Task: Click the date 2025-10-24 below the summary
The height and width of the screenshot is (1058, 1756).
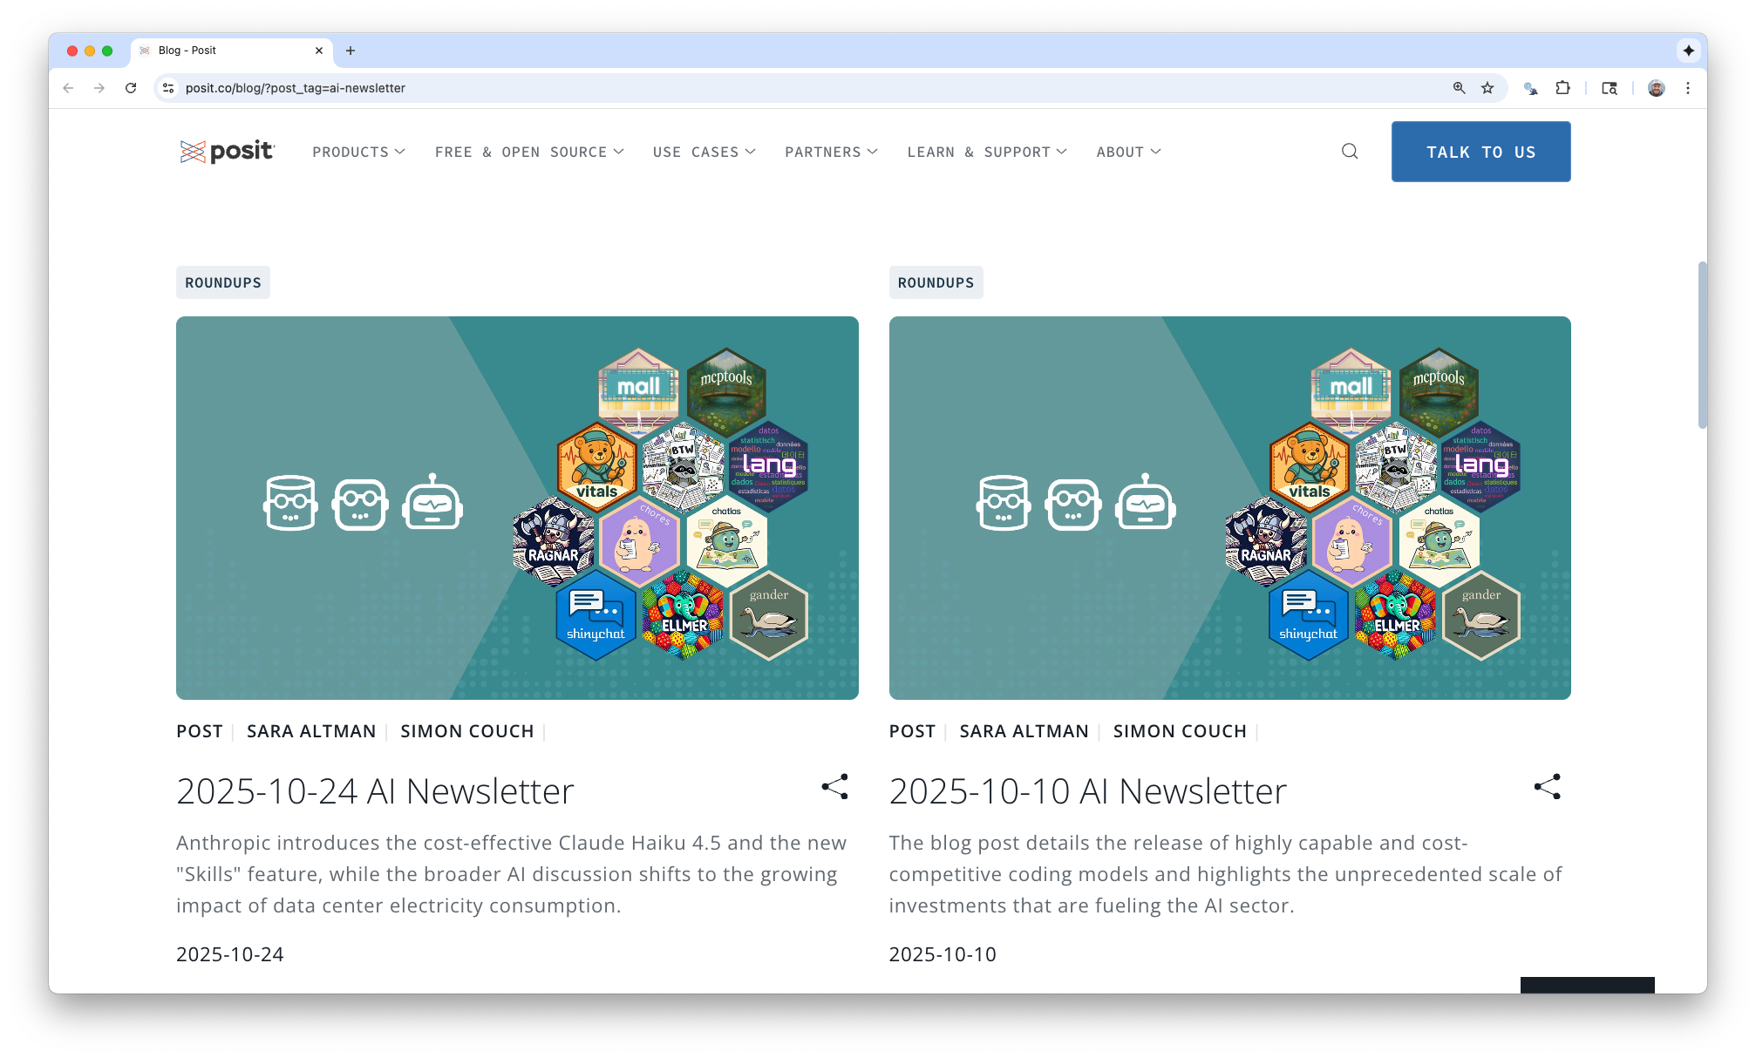Action: (x=230, y=954)
